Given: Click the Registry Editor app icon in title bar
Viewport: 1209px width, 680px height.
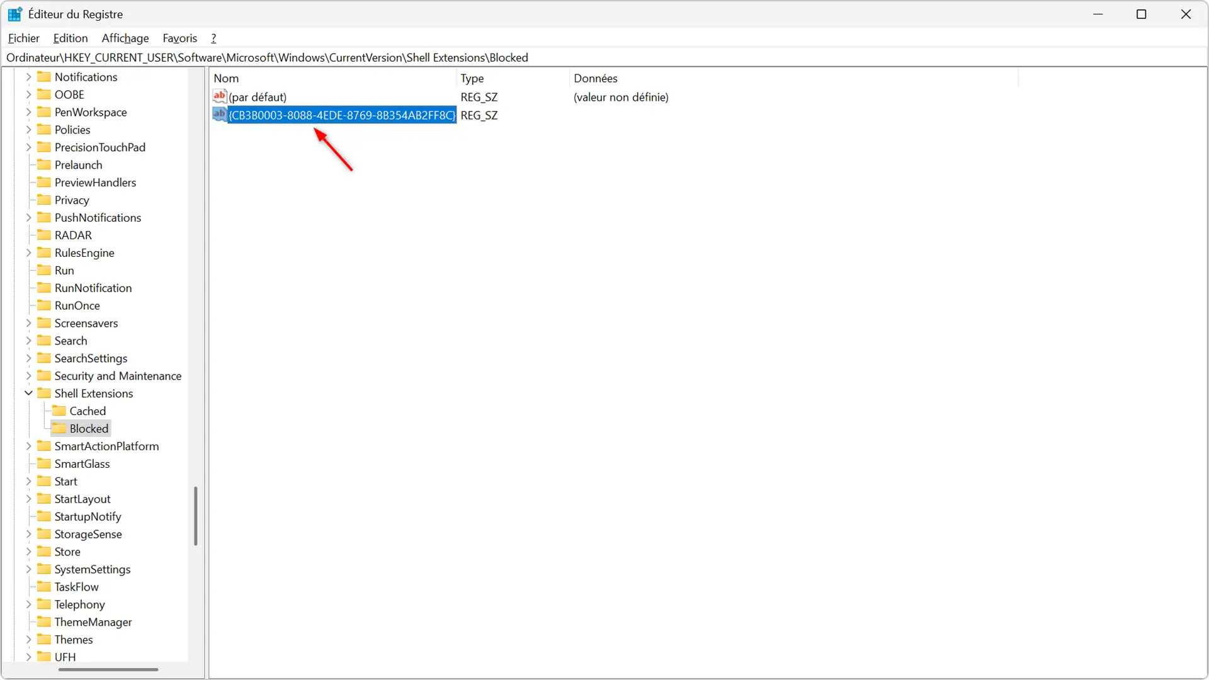Looking at the screenshot, I should pyautogui.click(x=15, y=14).
